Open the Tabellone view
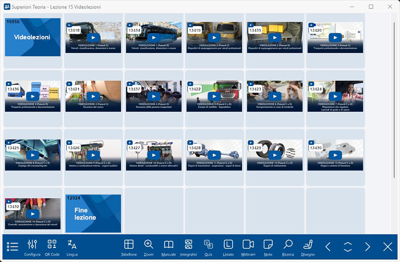 (129, 247)
